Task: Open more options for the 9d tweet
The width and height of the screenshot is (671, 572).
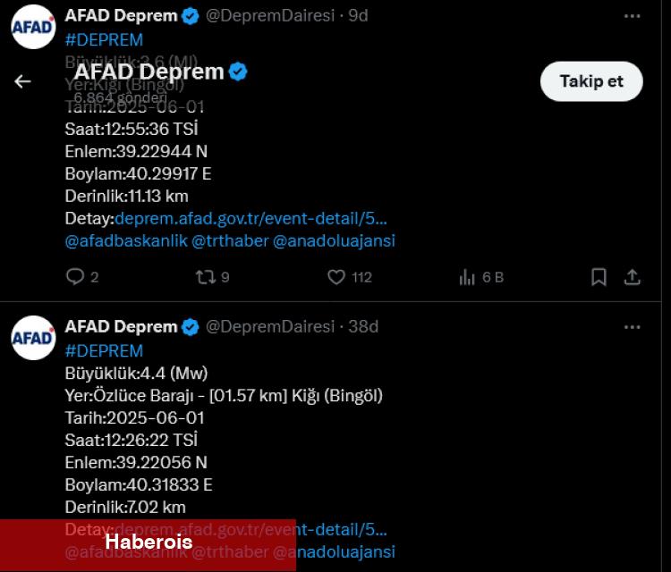Action: [632, 16]
